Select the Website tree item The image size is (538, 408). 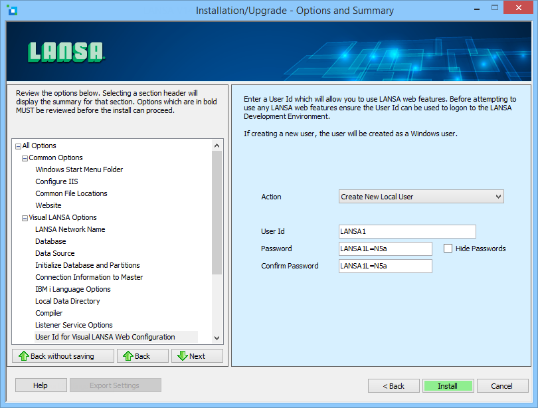[x=48, y=205]
